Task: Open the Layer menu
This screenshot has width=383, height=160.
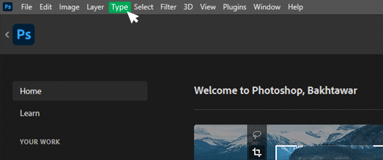Action: pos(95,7)
